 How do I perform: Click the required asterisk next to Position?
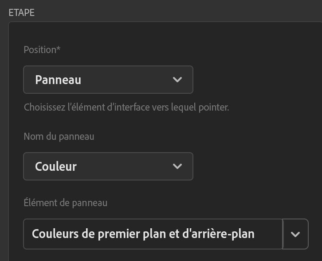(59, 48)
